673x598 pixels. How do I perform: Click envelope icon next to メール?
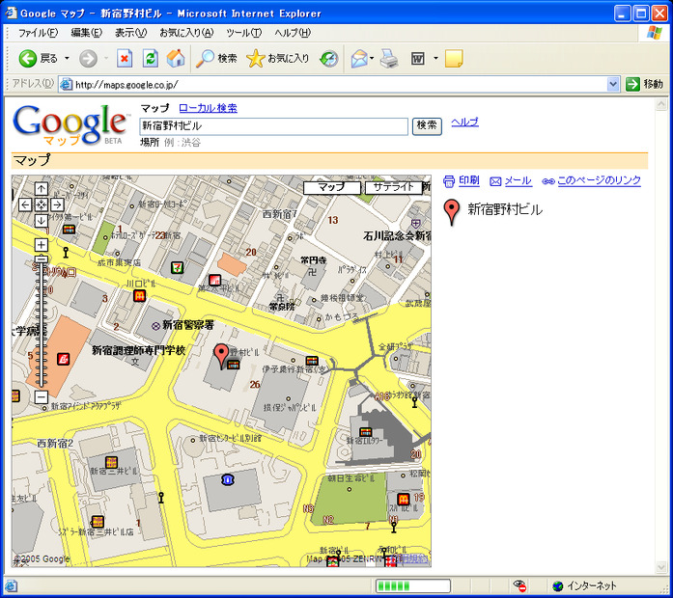coord(495,181)
